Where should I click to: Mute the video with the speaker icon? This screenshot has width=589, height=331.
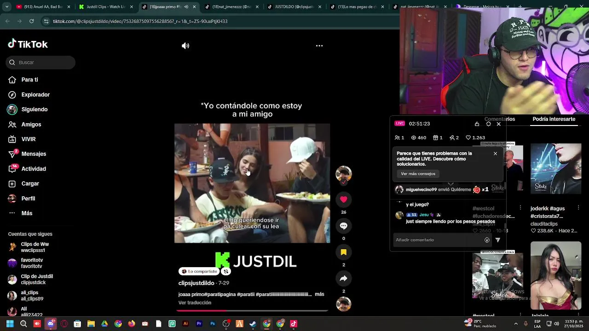[x=185, y=46]
